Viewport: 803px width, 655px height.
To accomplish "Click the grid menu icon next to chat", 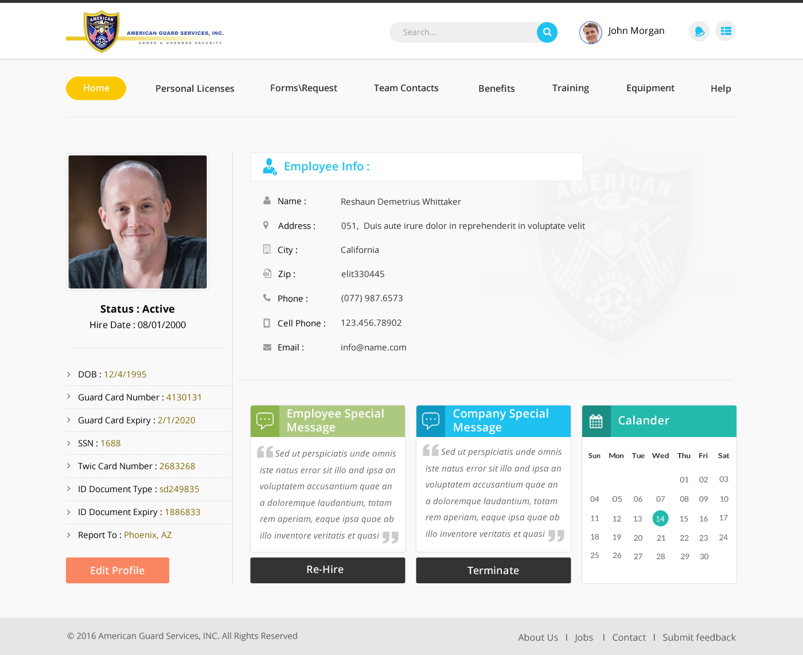I will tap(725, 30).
